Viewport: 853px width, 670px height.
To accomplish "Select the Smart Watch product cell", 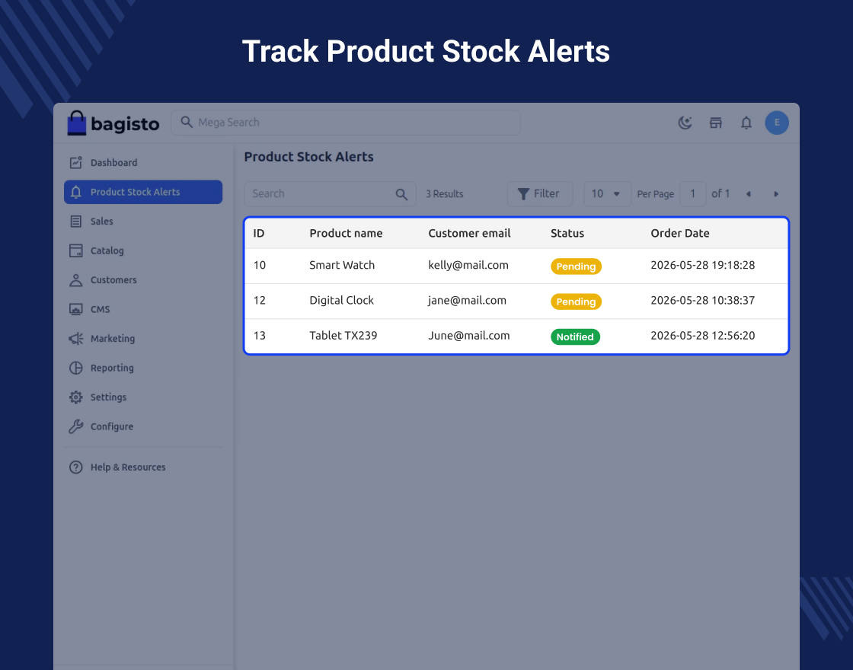I will [x=342, y=266].
